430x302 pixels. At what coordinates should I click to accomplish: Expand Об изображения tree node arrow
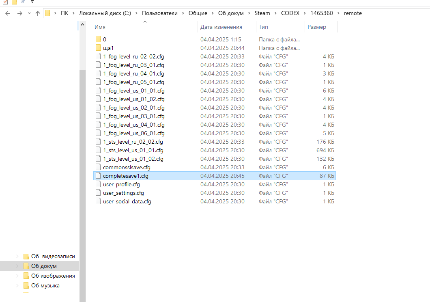(17, 276)
